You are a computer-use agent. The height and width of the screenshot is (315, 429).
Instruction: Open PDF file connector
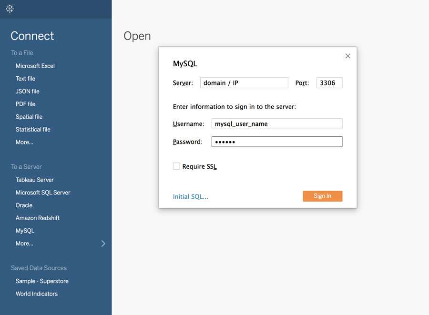25,104
